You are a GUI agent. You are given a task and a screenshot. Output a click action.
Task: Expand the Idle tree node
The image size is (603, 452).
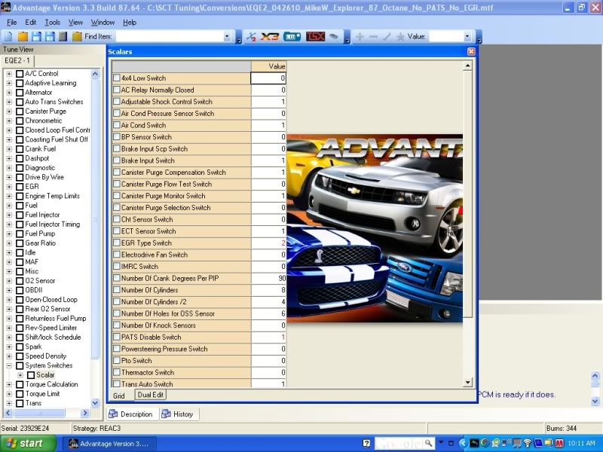click(9, 252)
